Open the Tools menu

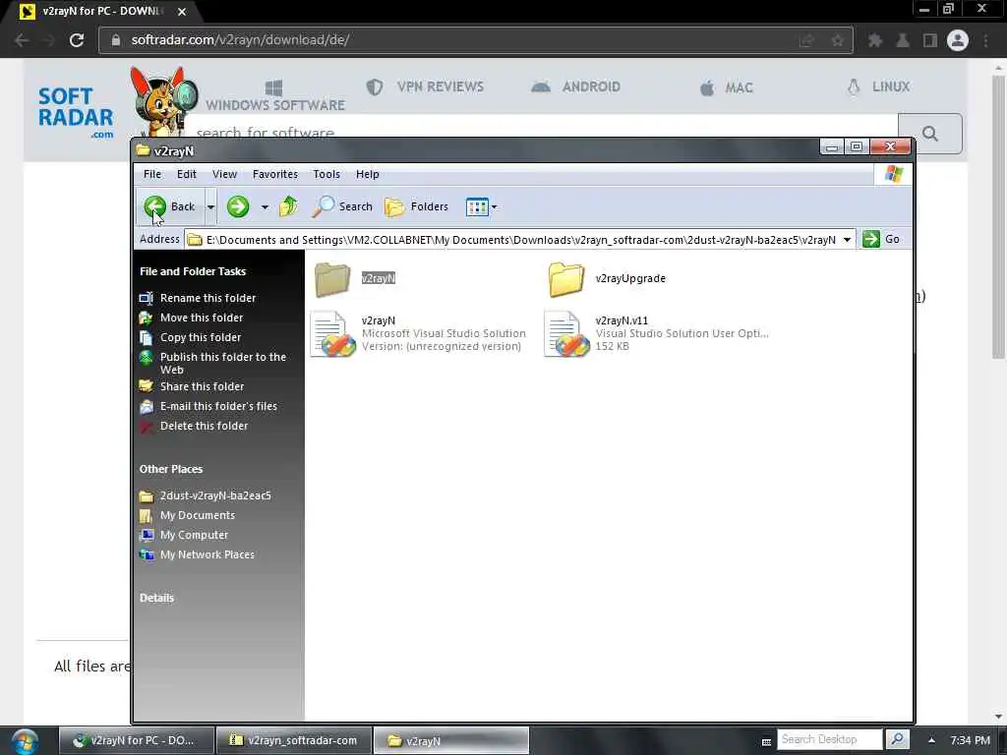(326, 174)
